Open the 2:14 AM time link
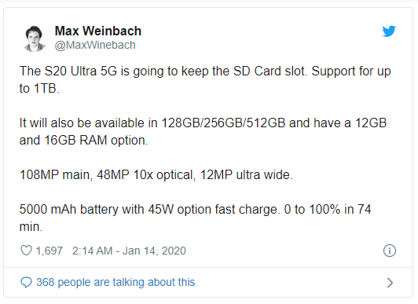The height and width of the screenshot is (304, 418). (x=92, y=251)
